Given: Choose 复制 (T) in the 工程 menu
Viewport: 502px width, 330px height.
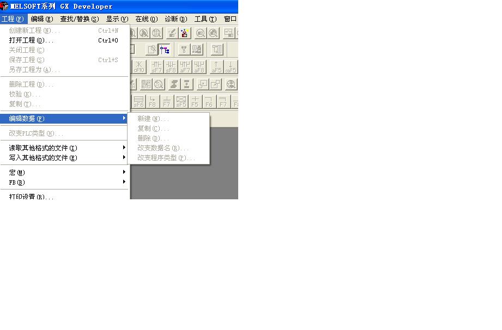Looking at the screenshot, I should pos(65,104).
